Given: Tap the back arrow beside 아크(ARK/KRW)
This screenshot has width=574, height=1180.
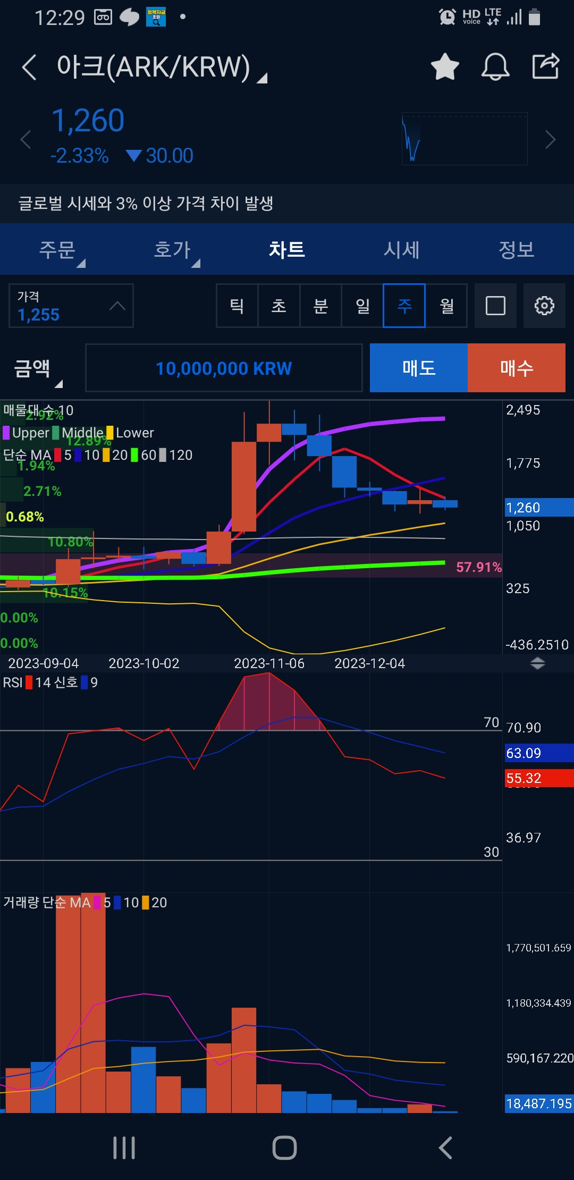Looking at the screenshot, I should (x=29, y=68).
